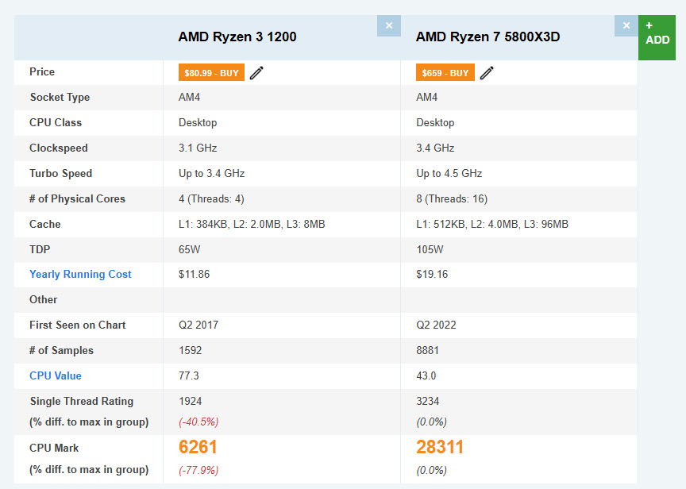Click the First Seen on Chart label

click(x=78, y=325)
